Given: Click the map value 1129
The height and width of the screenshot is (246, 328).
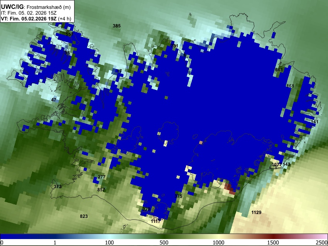Looking at the screenshot, I should [256, 212].
